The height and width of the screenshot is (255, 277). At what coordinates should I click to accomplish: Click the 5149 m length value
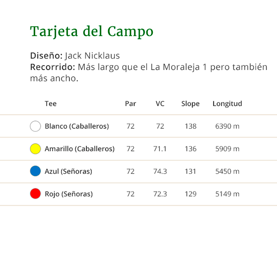tap(227, 194)
